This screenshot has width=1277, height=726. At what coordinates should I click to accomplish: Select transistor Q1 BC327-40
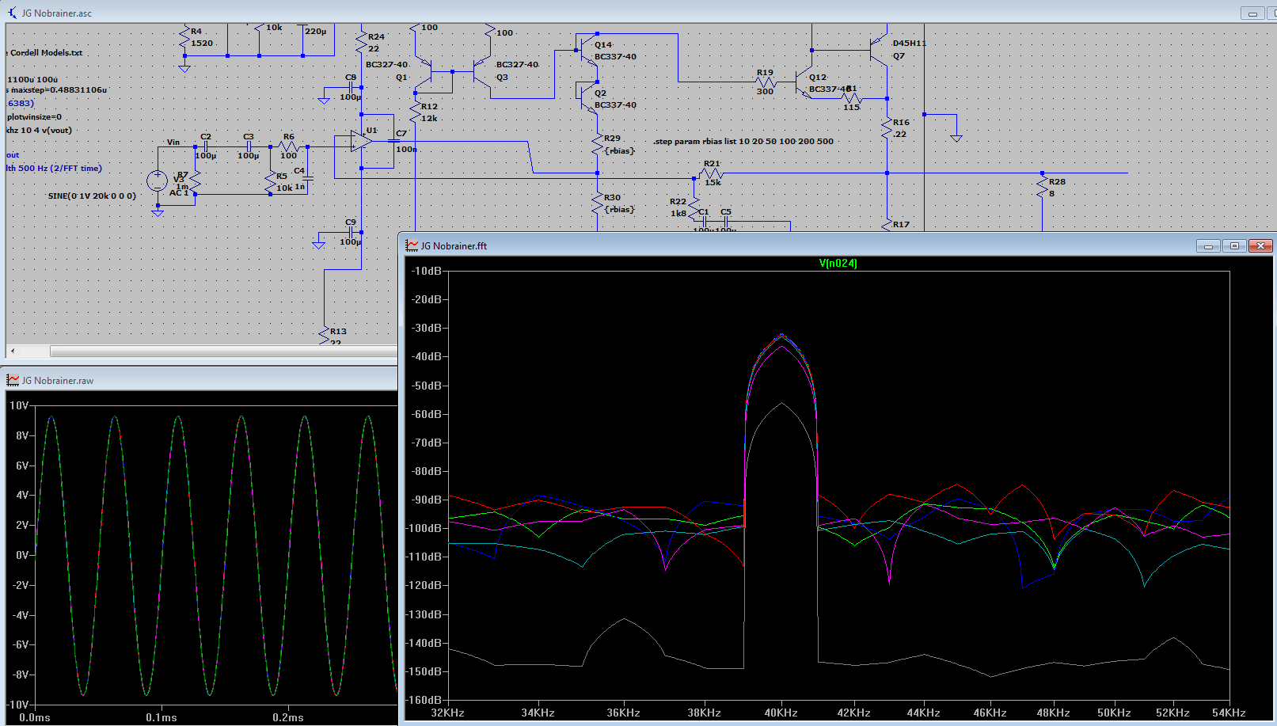[424, 72]
